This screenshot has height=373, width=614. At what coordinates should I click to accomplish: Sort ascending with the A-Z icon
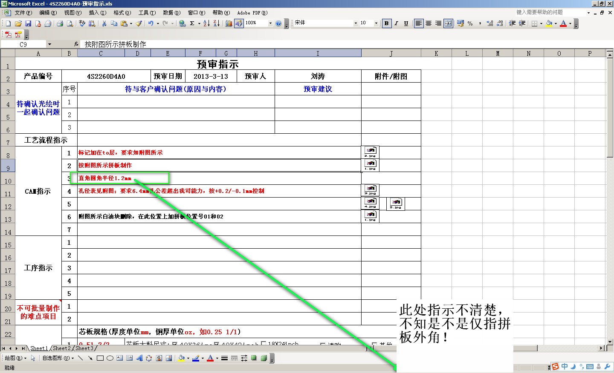(x=206, y=23)
